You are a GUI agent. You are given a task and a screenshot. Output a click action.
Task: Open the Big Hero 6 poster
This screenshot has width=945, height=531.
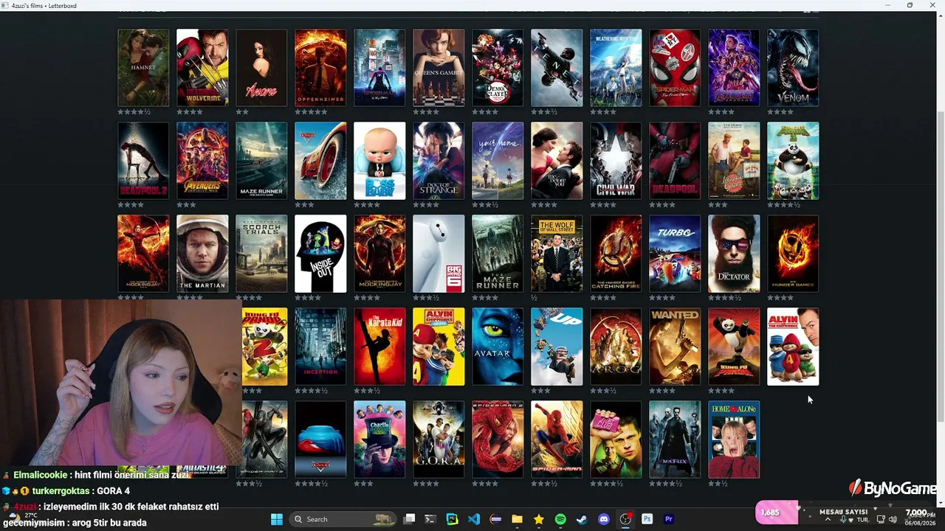click(x=439, y=254)
